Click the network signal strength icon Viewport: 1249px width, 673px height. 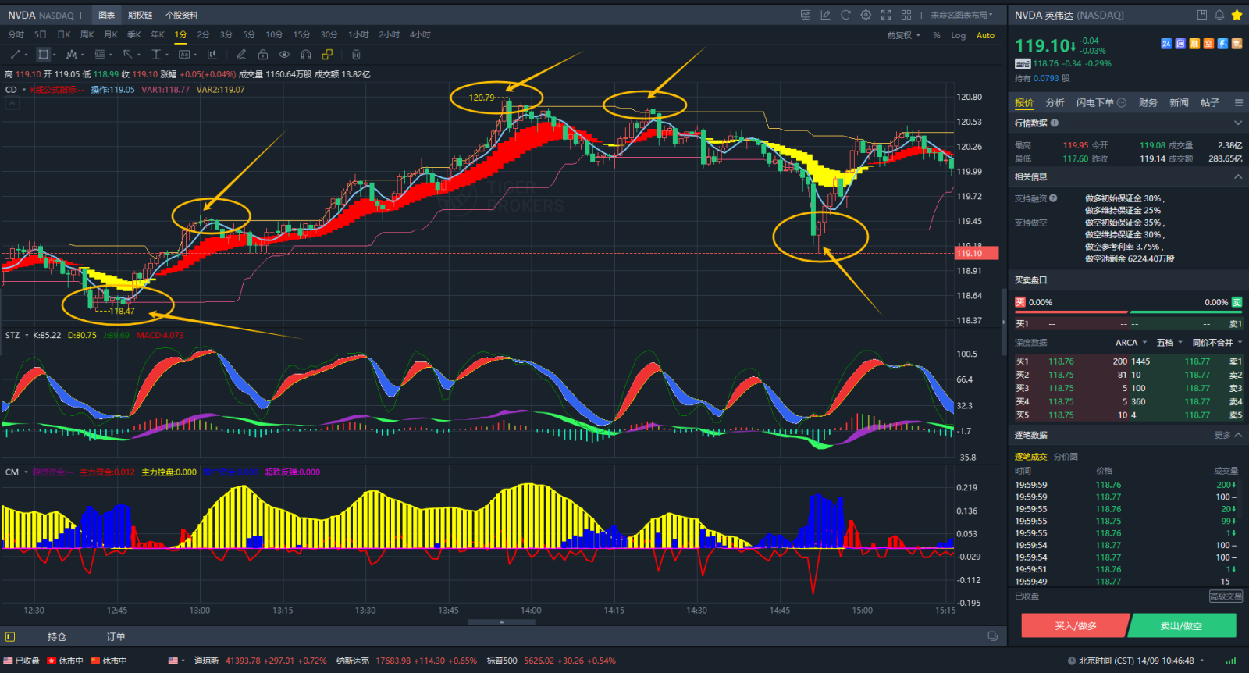coord(1230,661)
